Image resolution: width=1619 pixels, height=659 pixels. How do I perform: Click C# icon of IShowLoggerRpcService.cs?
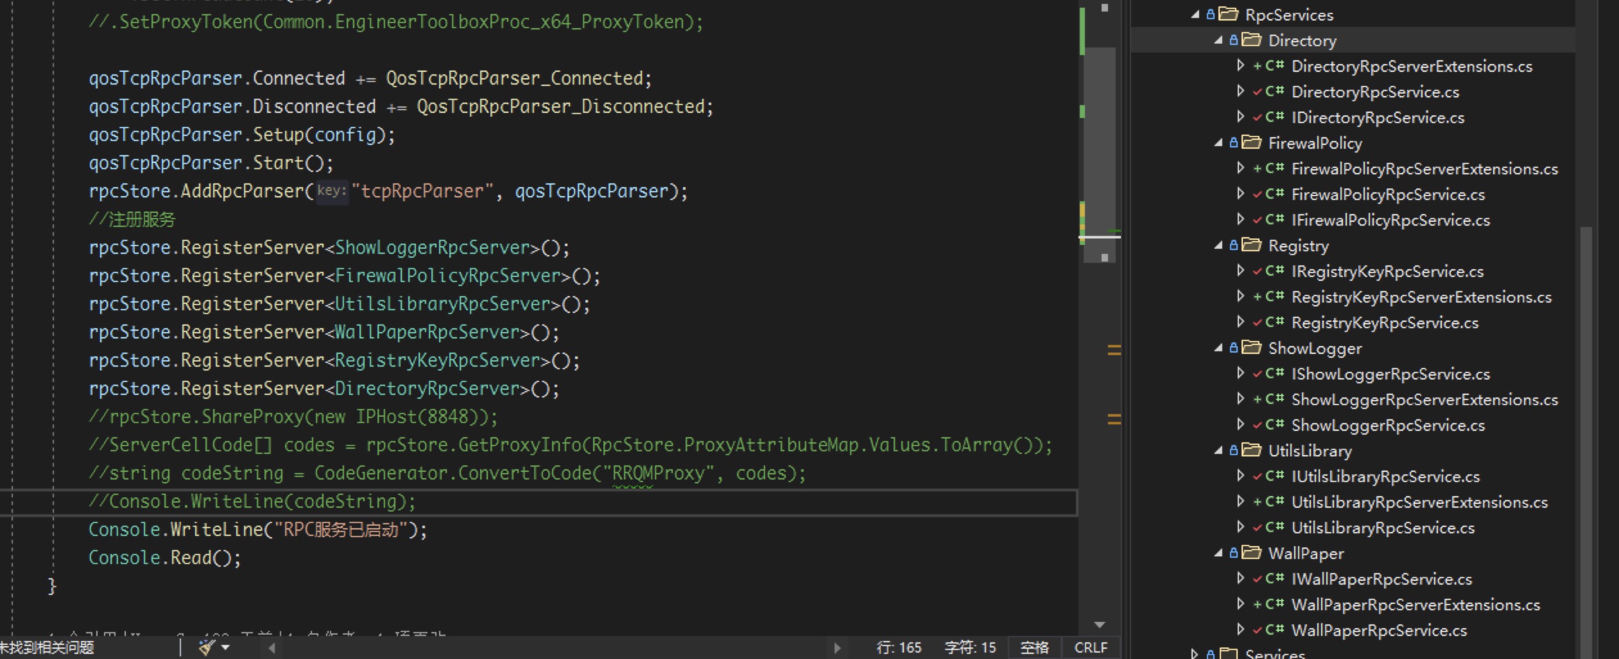click(1274, 373)
